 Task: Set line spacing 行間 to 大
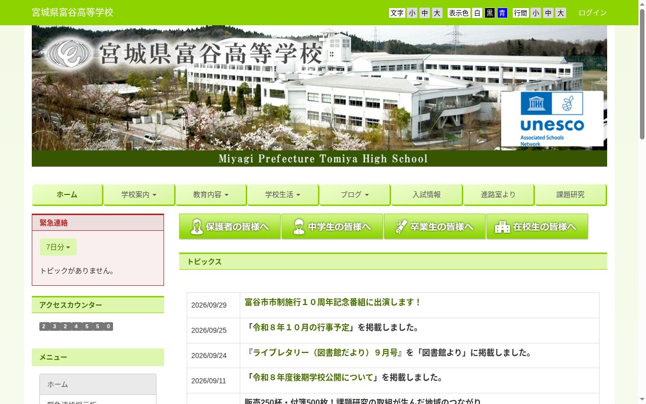[x=560, y=13]
